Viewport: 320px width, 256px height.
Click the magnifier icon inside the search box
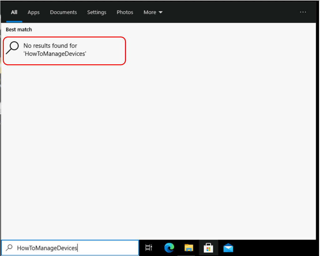pyautogui.click(x=9, y=248)
